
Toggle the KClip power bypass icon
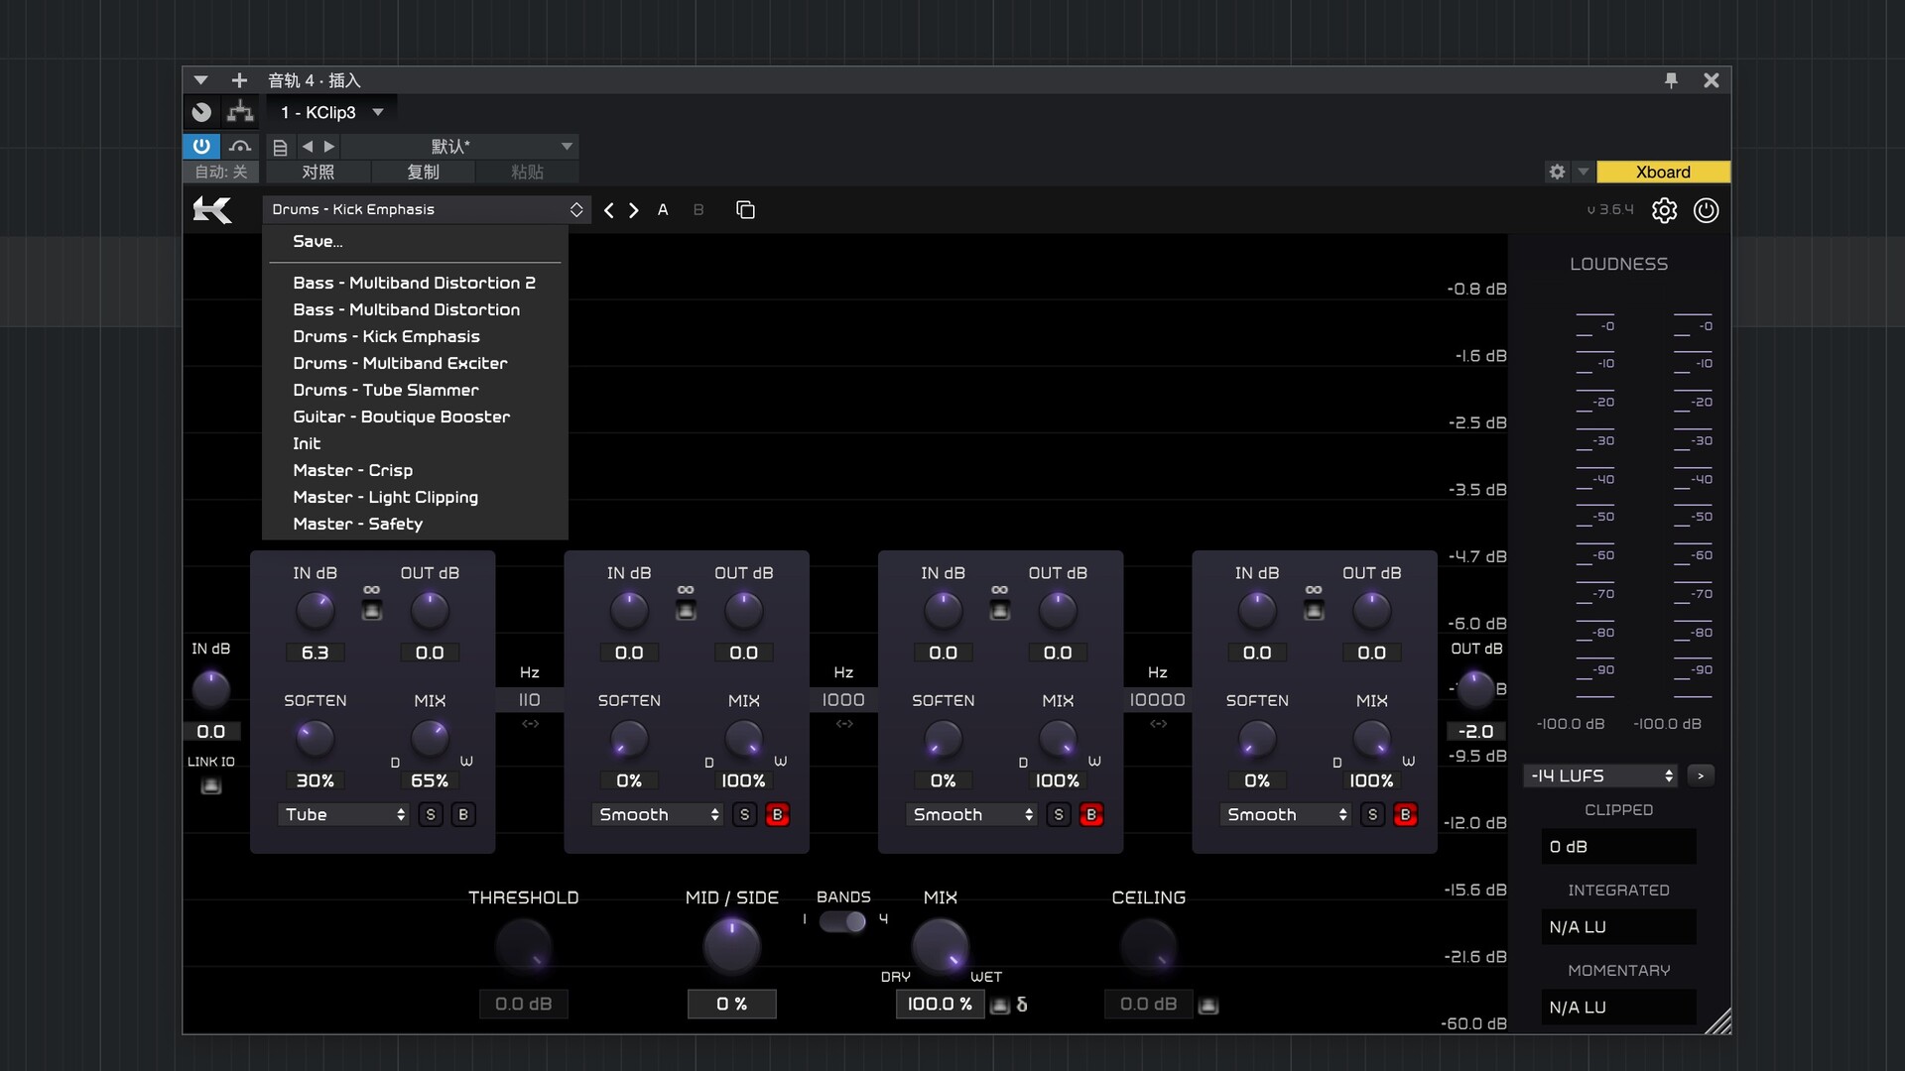pyautogui.click(x=1706, y=210)
